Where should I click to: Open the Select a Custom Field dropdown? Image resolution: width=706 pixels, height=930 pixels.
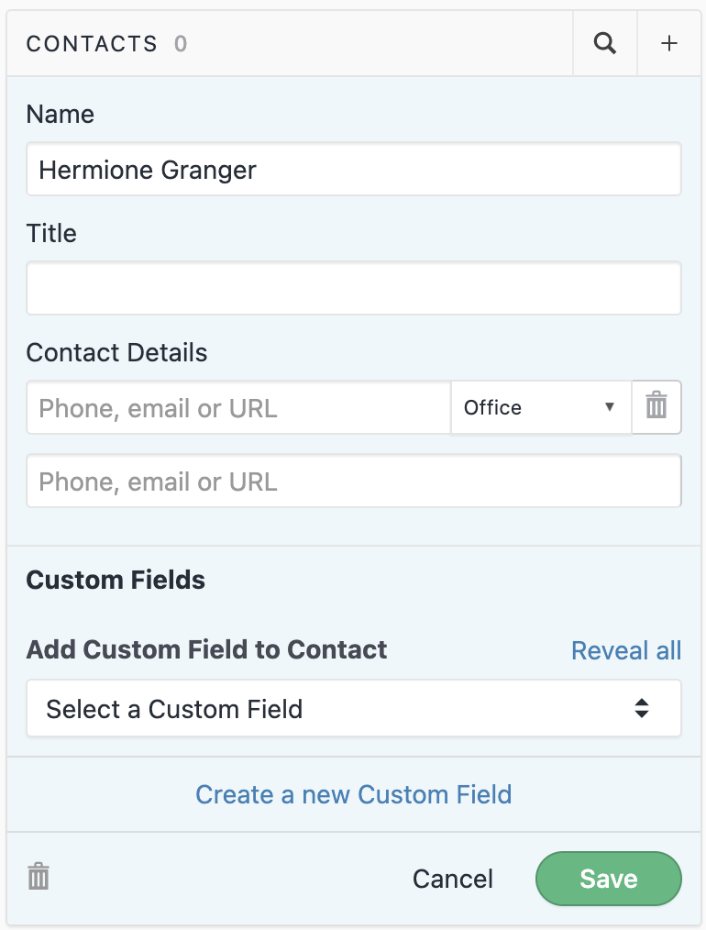coord(354,708)
